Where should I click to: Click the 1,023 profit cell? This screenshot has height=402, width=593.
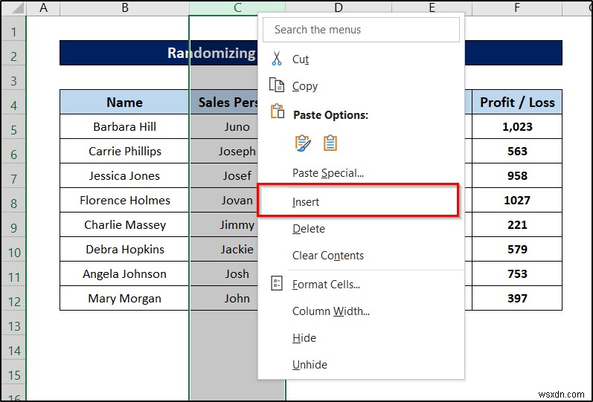[x=517, y=126]
